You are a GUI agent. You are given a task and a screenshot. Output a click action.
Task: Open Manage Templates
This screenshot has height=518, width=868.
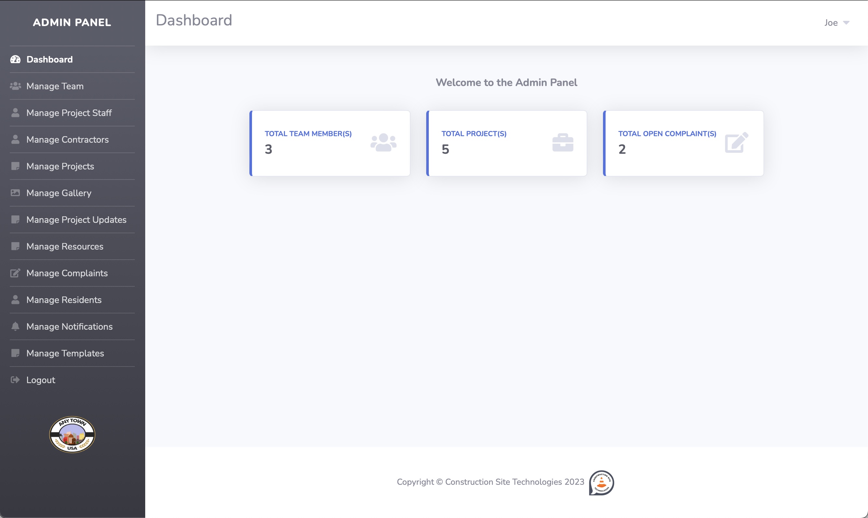coord(72,353)
